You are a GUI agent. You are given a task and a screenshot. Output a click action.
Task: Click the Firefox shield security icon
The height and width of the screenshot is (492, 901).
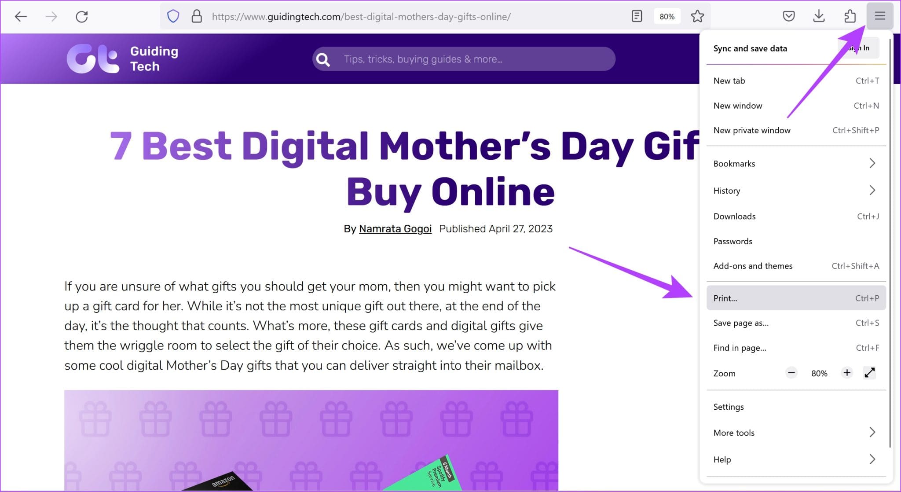pos(174,16)
